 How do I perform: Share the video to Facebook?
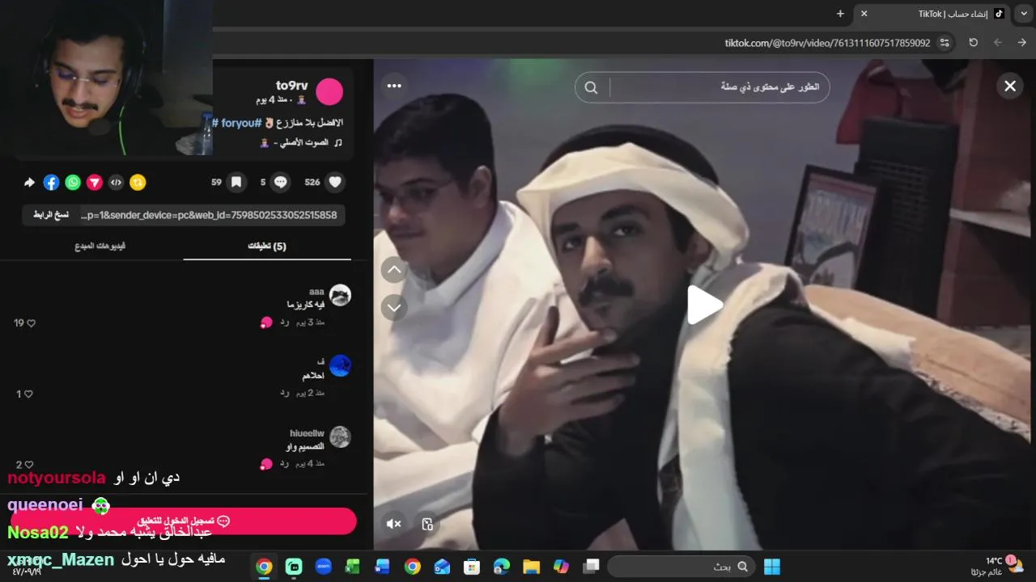[x=51, y=183]
